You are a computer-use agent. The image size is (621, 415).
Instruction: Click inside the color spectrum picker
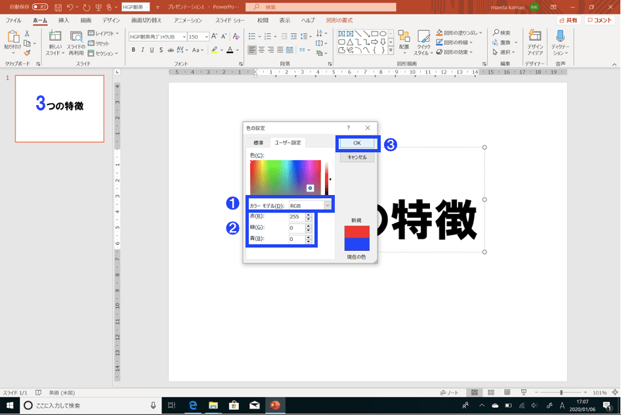(x=285, y=177)
